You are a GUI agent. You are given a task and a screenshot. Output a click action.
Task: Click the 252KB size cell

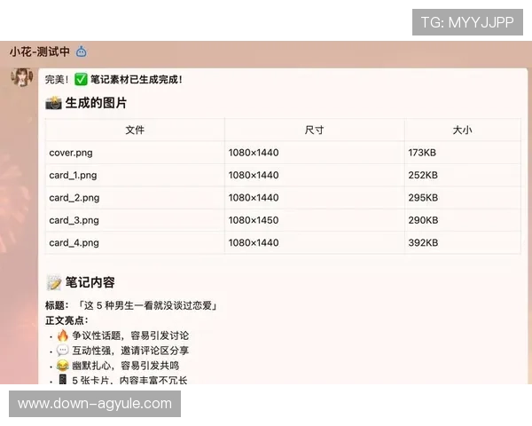(463, 176)
